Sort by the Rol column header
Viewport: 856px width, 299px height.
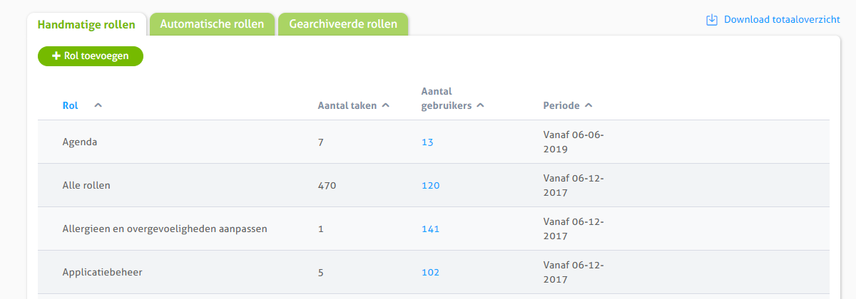(x=70, y=105)
